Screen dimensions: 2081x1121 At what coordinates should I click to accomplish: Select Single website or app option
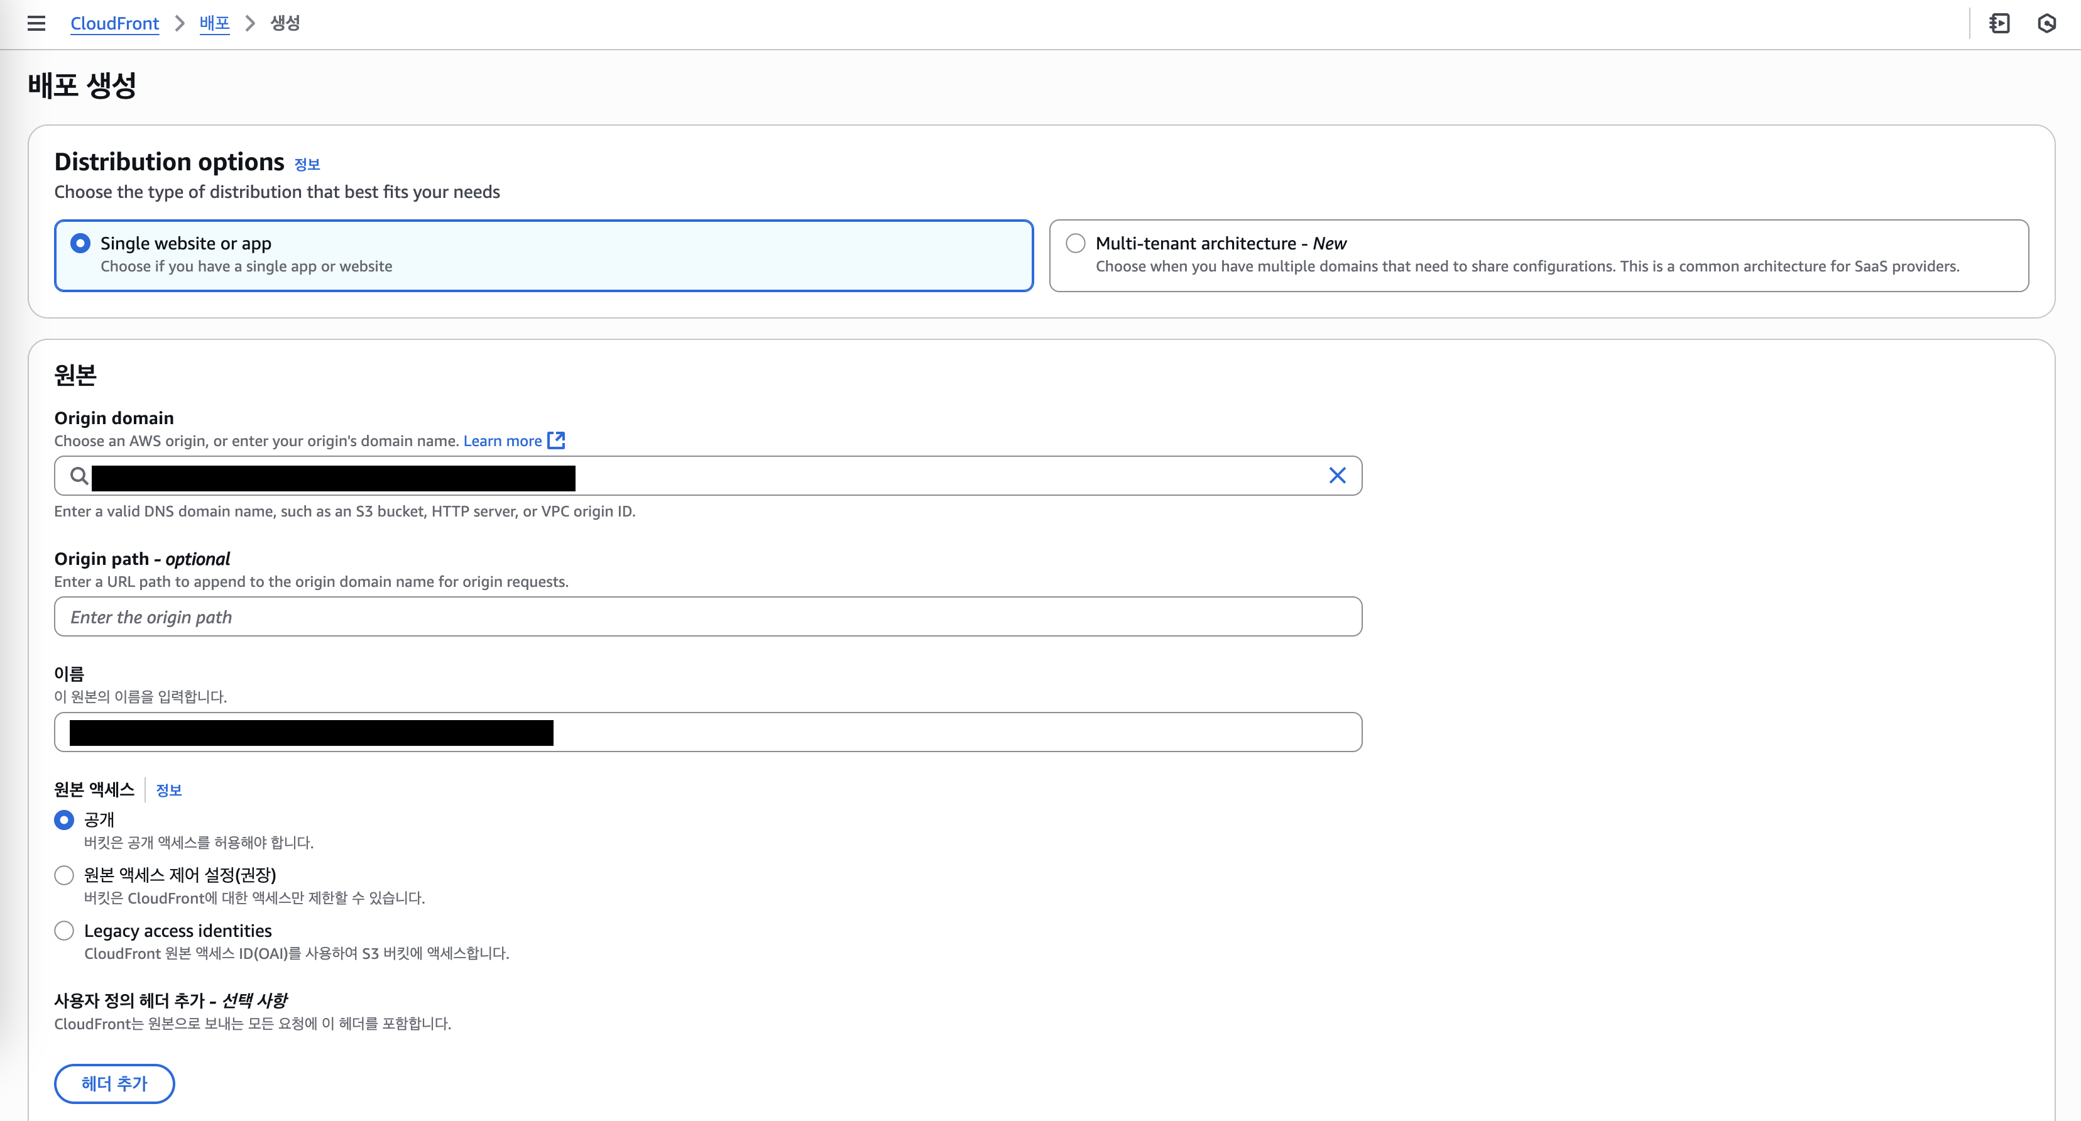click(80, 243)
